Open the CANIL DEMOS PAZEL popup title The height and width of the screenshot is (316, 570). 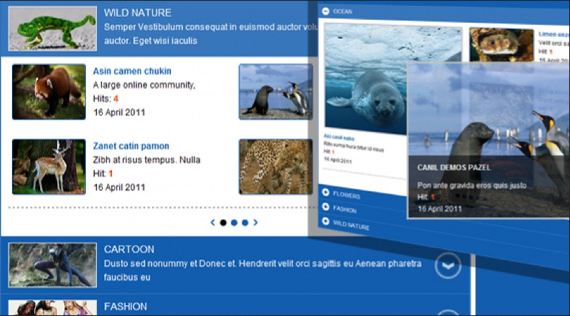click(454, 168)
